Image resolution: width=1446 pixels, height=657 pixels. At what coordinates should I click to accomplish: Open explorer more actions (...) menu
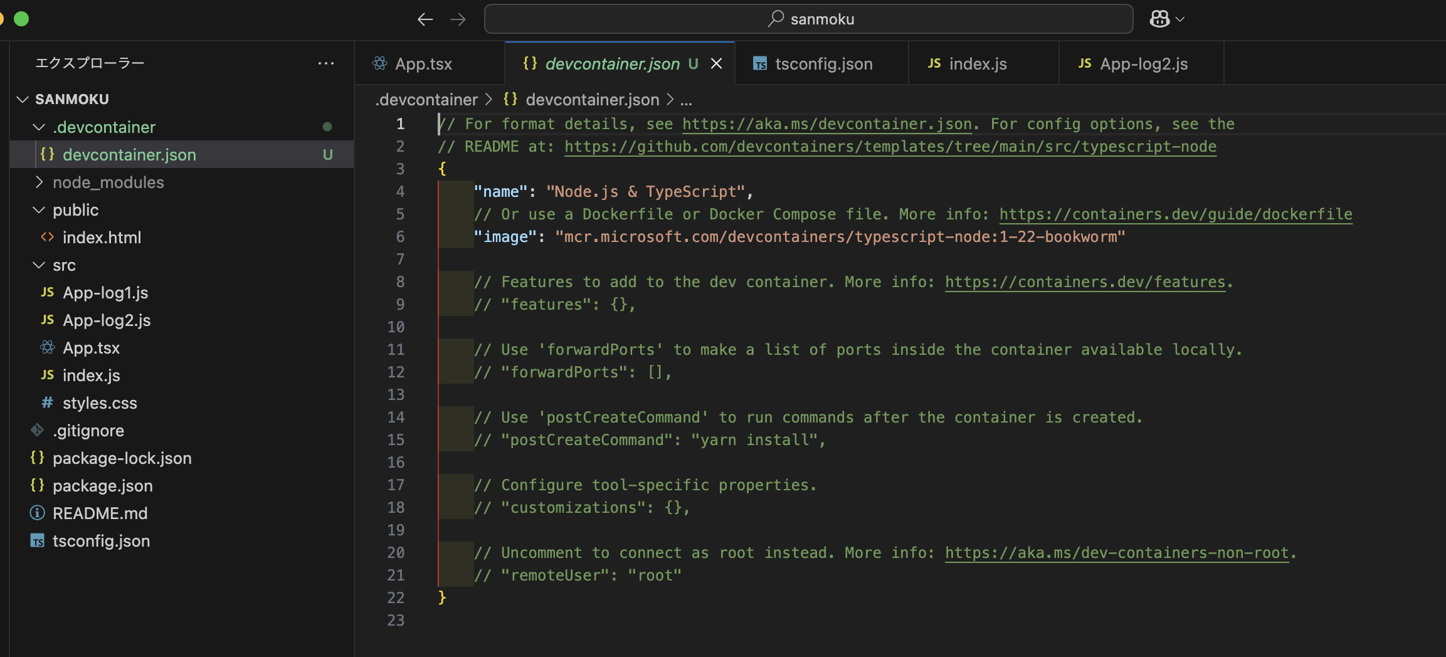click(326, 63)
